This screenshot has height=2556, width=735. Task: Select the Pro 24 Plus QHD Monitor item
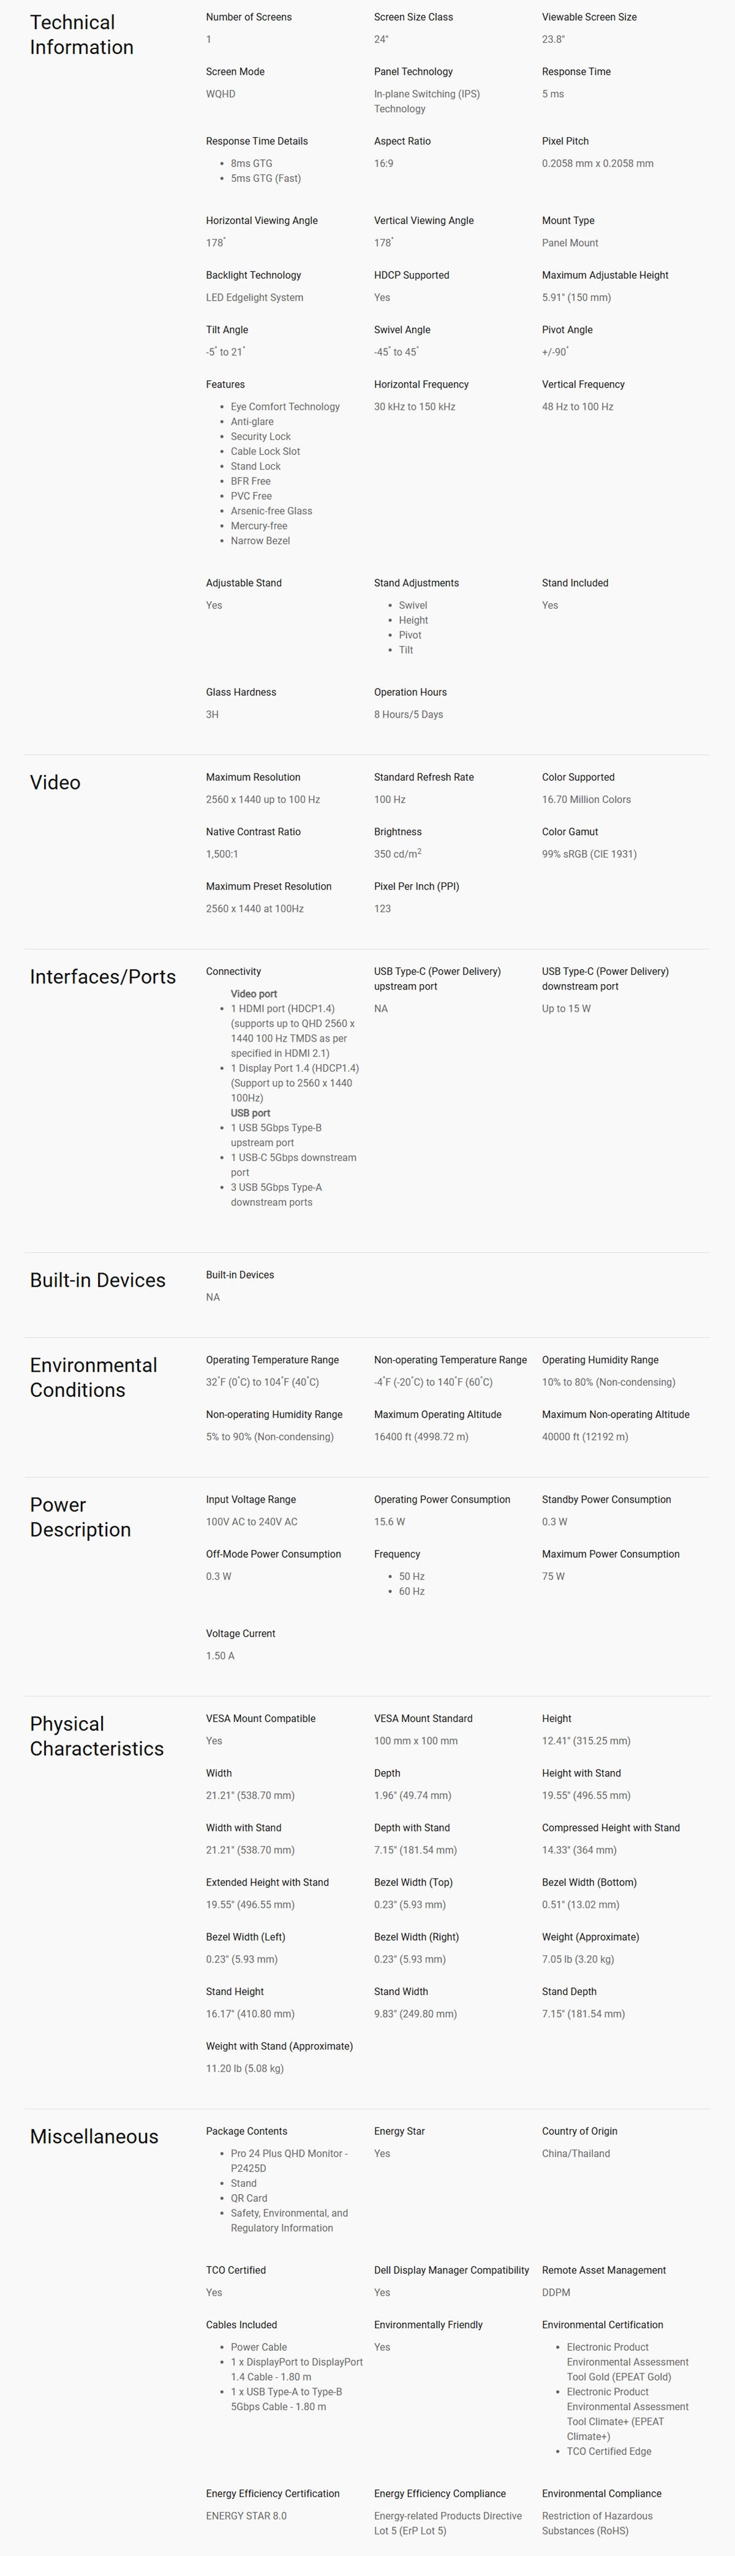pos(288,2160)
